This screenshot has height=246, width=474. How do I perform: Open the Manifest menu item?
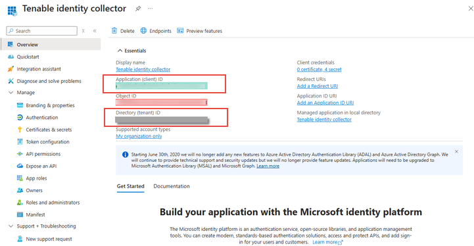36,214
